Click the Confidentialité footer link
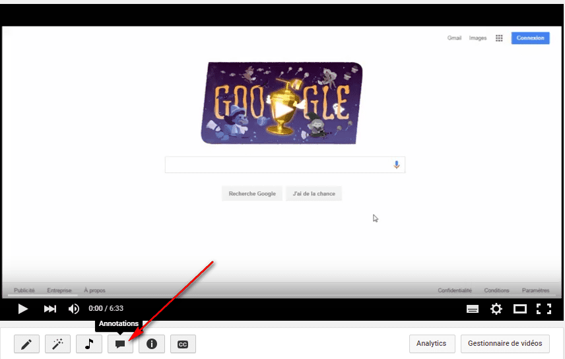Image resolution: width=565 pixels, height=359 pixels. point(455,290)
